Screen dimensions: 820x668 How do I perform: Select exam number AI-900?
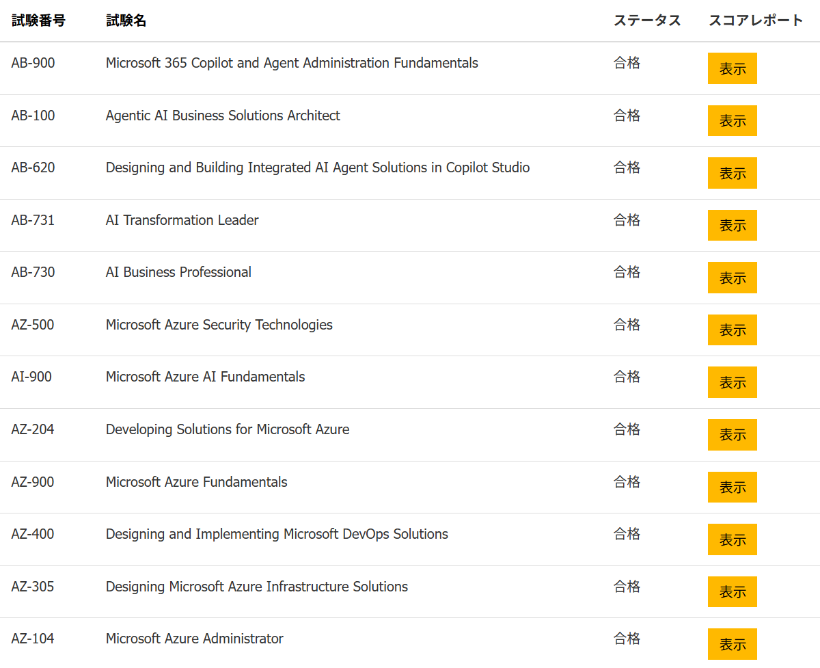click(x=31, y=377)
